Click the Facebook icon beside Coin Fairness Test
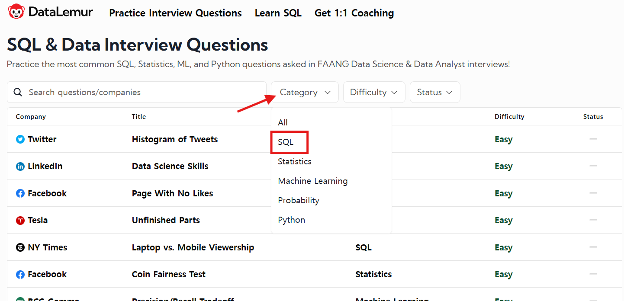Screen dimensions: 624x301 20,275
